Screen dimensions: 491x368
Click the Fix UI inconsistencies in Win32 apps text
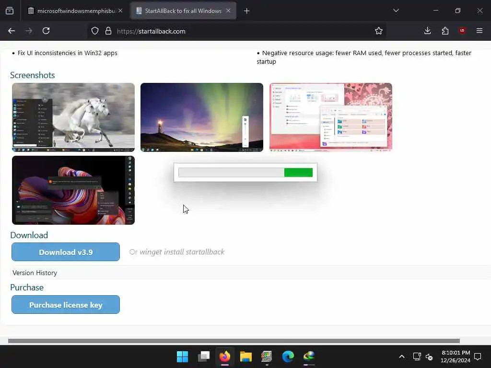point(67,53)
